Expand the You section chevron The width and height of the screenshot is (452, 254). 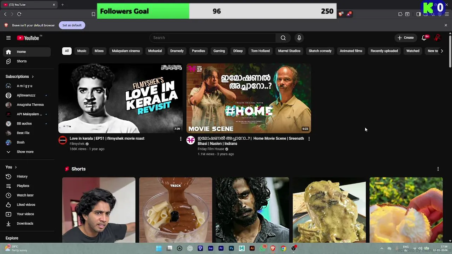point(16,167)
